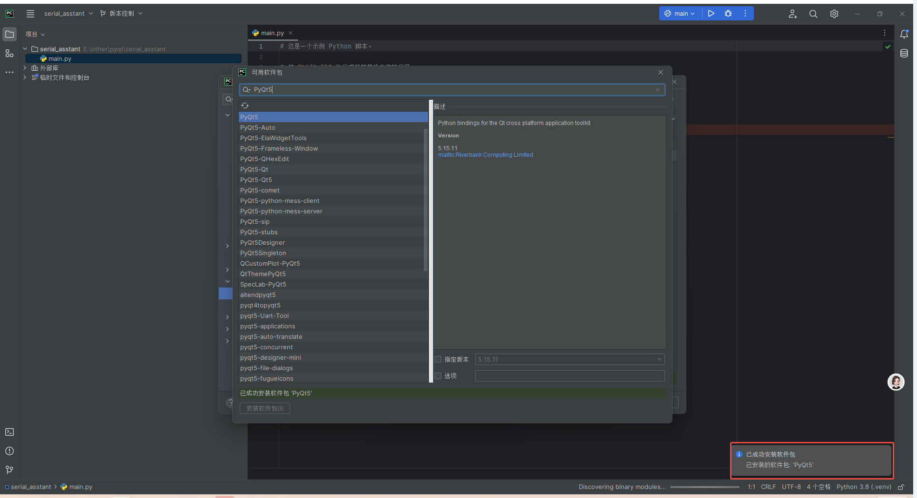Expand Scratches and Consoles node
917x498 pixels.
click(25, 77)
